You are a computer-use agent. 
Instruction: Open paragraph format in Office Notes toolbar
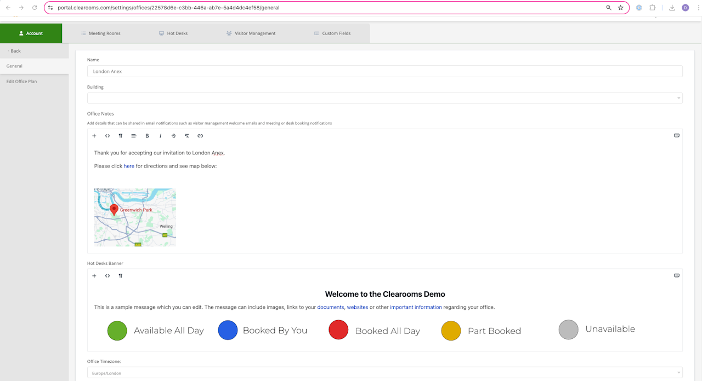[121, 136]
